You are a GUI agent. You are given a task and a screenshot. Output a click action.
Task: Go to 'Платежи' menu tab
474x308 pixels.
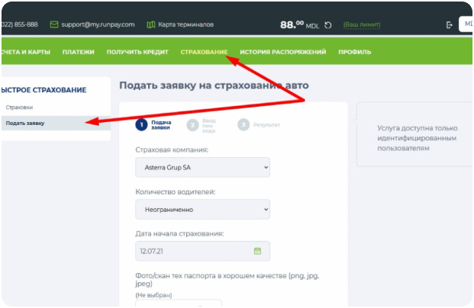(79, 52)
